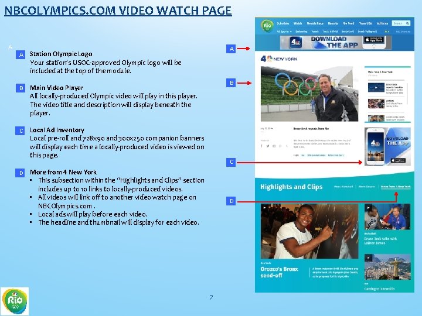Click the App Store badge in sidebar ad
The width and height of the screenshot is (422, 316).
[x=398, y=160]
